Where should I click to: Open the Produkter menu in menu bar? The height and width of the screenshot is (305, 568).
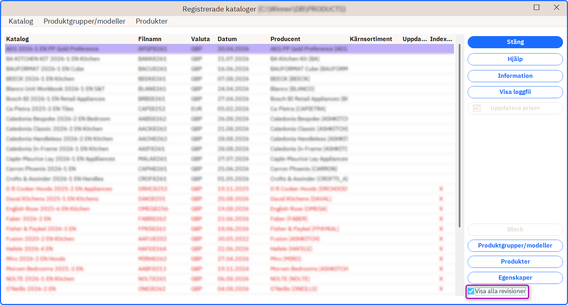tap(151, 21)
